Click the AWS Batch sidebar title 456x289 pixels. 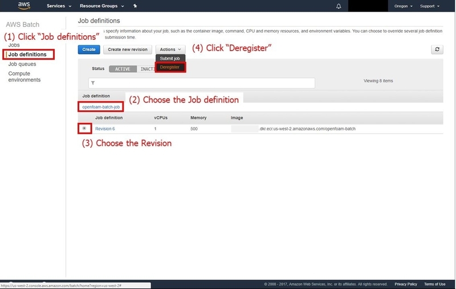22,24
